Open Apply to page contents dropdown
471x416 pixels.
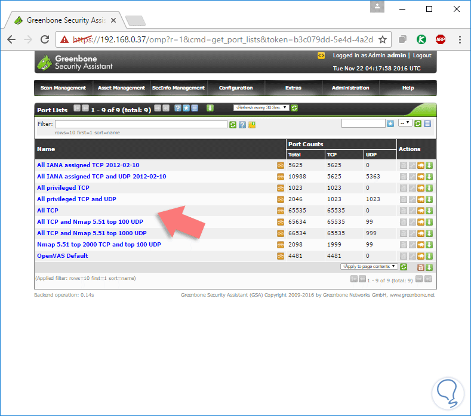click(x=369, y=266)
